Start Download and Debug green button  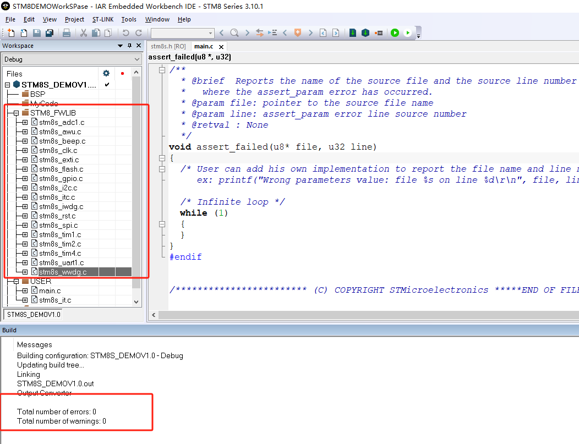pos(395,33)
